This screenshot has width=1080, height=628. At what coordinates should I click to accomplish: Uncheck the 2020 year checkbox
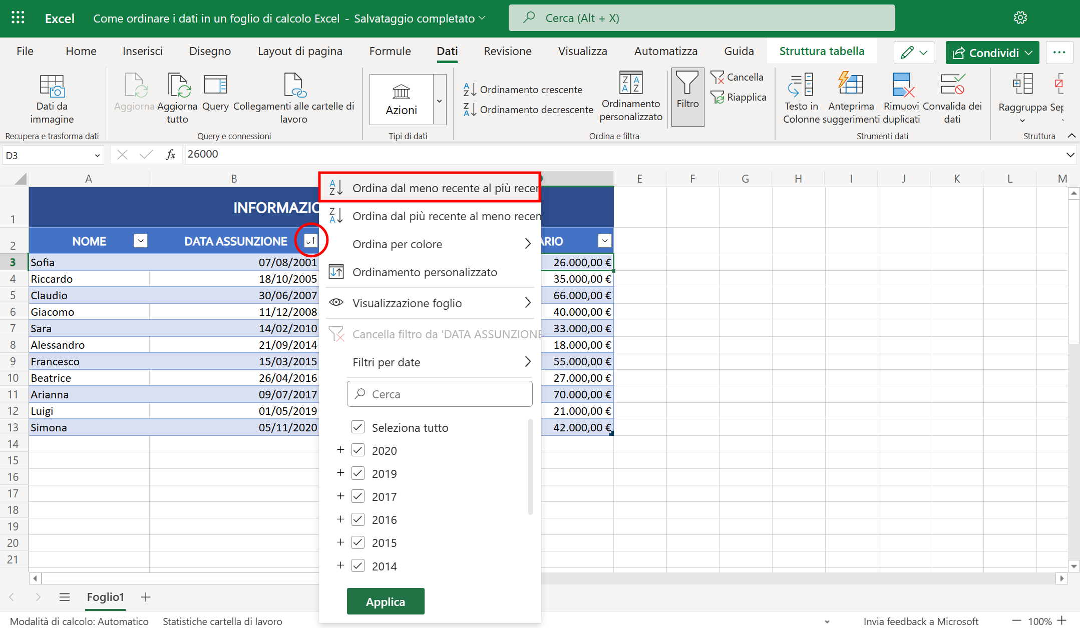pyautogui.click(x=357, y=450)
